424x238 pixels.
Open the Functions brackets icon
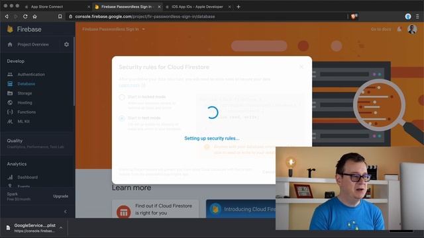[10, 112]
